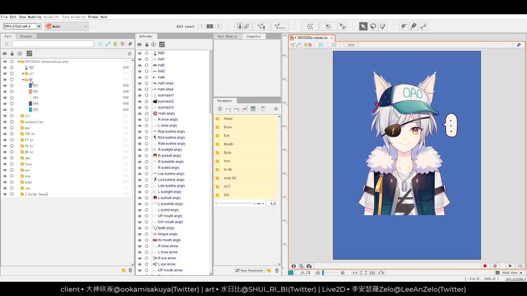Click the pin icon in Part search toolbar
527x296 pixels.
pyautogui.click(x=130, y=44)
